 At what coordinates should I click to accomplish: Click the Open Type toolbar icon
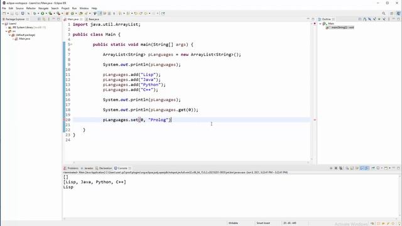click(81, 13)
